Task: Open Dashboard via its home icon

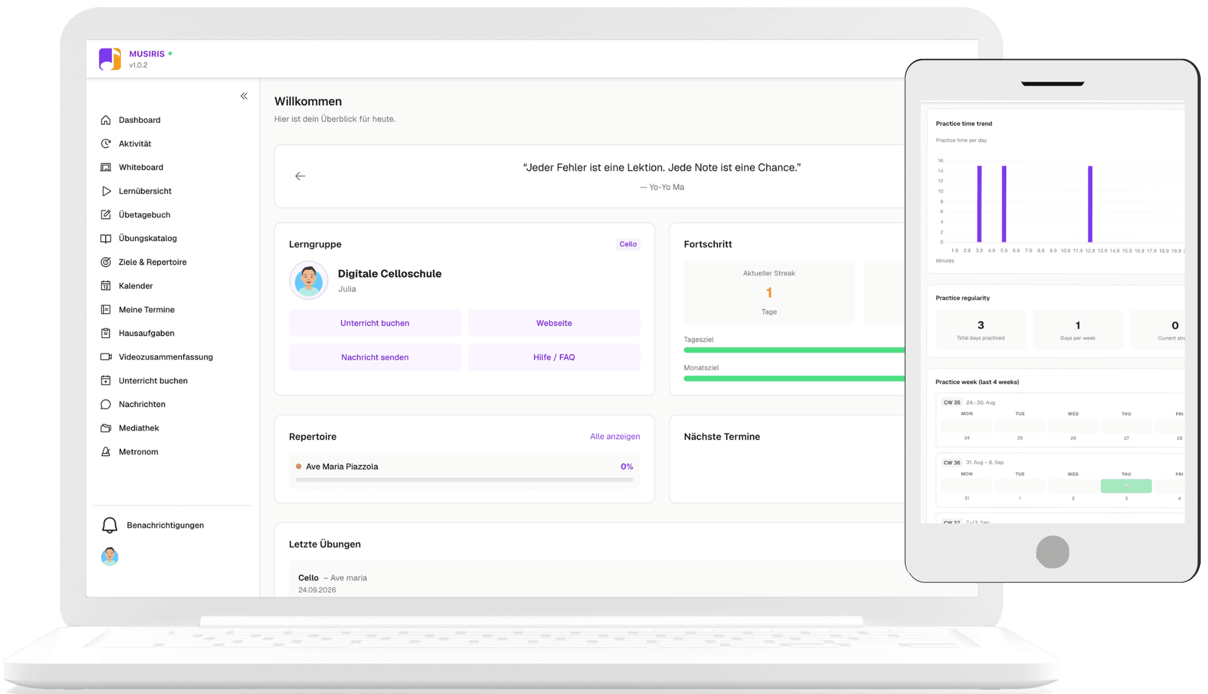Action: click(x=106, y=120)
